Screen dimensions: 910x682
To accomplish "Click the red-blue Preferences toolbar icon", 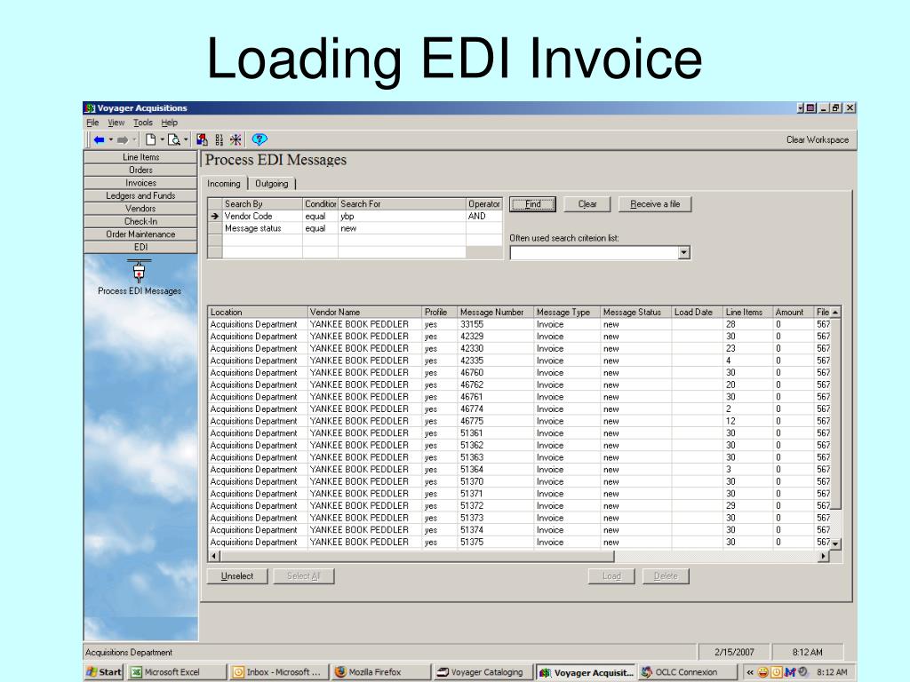I will tap(202, 139).
